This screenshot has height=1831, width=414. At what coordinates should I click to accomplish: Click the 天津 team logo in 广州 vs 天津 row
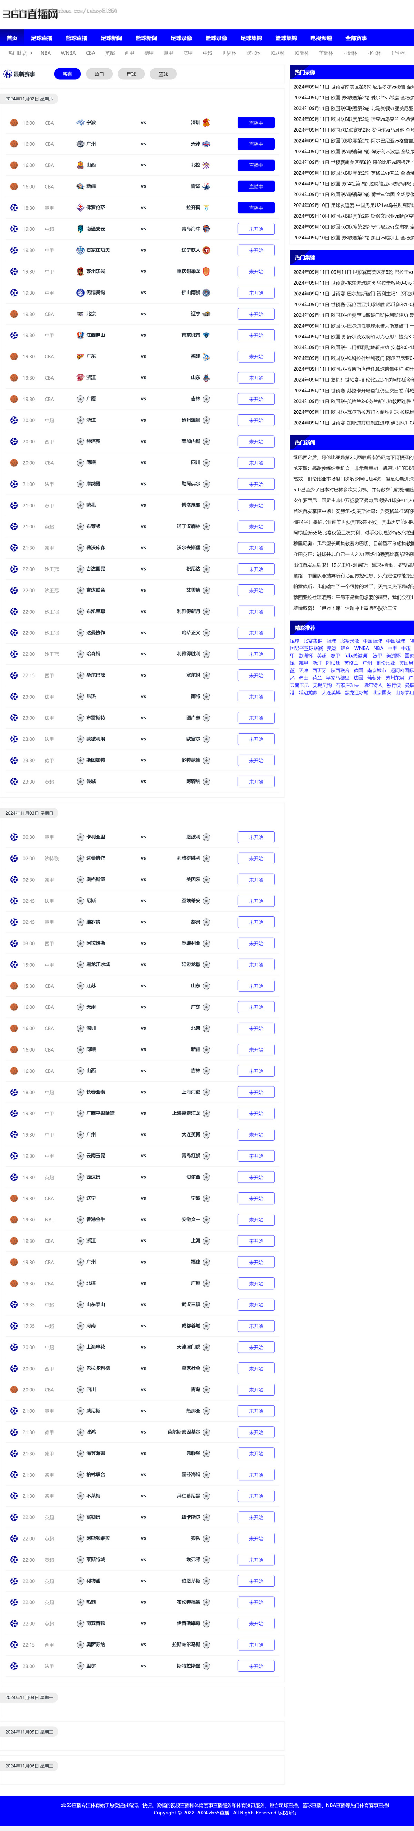[x=206, y=144]
